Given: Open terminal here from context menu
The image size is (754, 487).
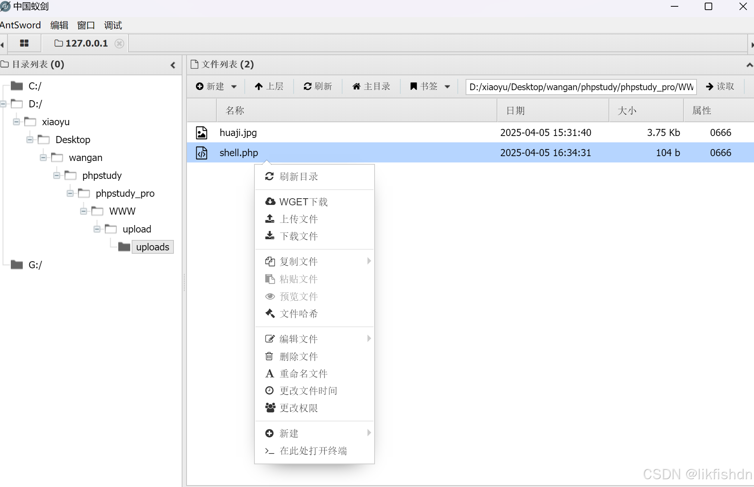Looking at the screenshot, I should click(x=313, y=450).
